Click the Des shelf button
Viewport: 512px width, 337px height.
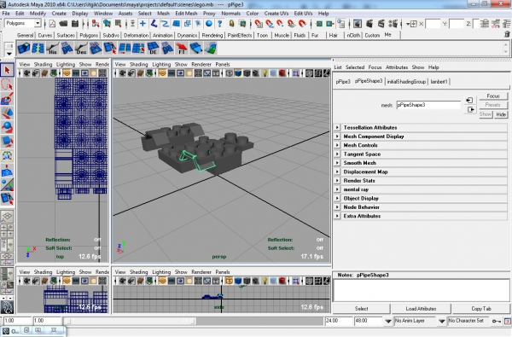81,49
